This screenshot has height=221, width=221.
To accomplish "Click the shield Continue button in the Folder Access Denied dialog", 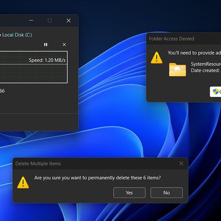I will pyautogui.click(x=215, y=92).
